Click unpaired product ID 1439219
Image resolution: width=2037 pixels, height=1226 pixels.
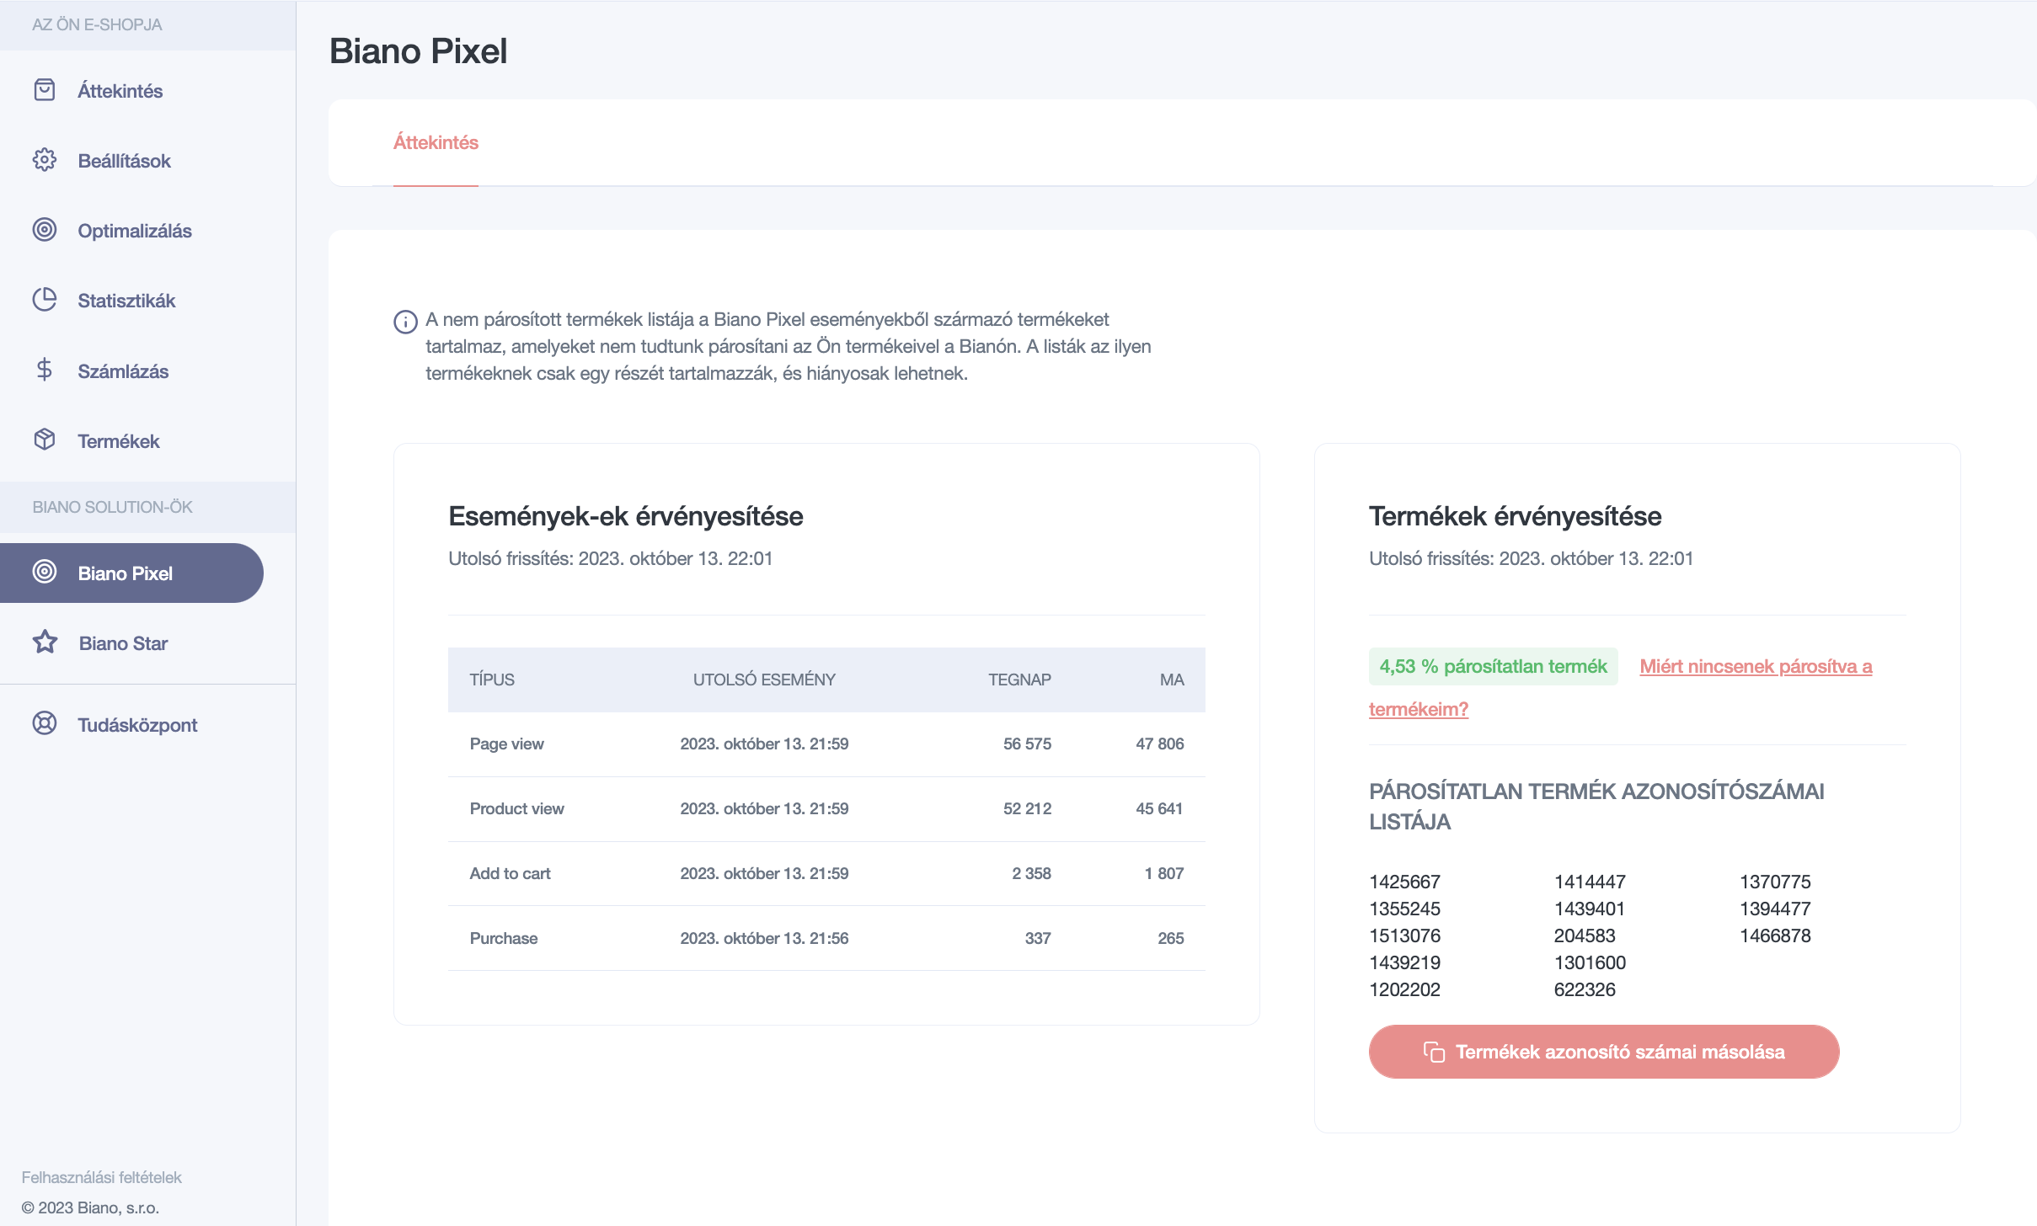coord(1404,962)
